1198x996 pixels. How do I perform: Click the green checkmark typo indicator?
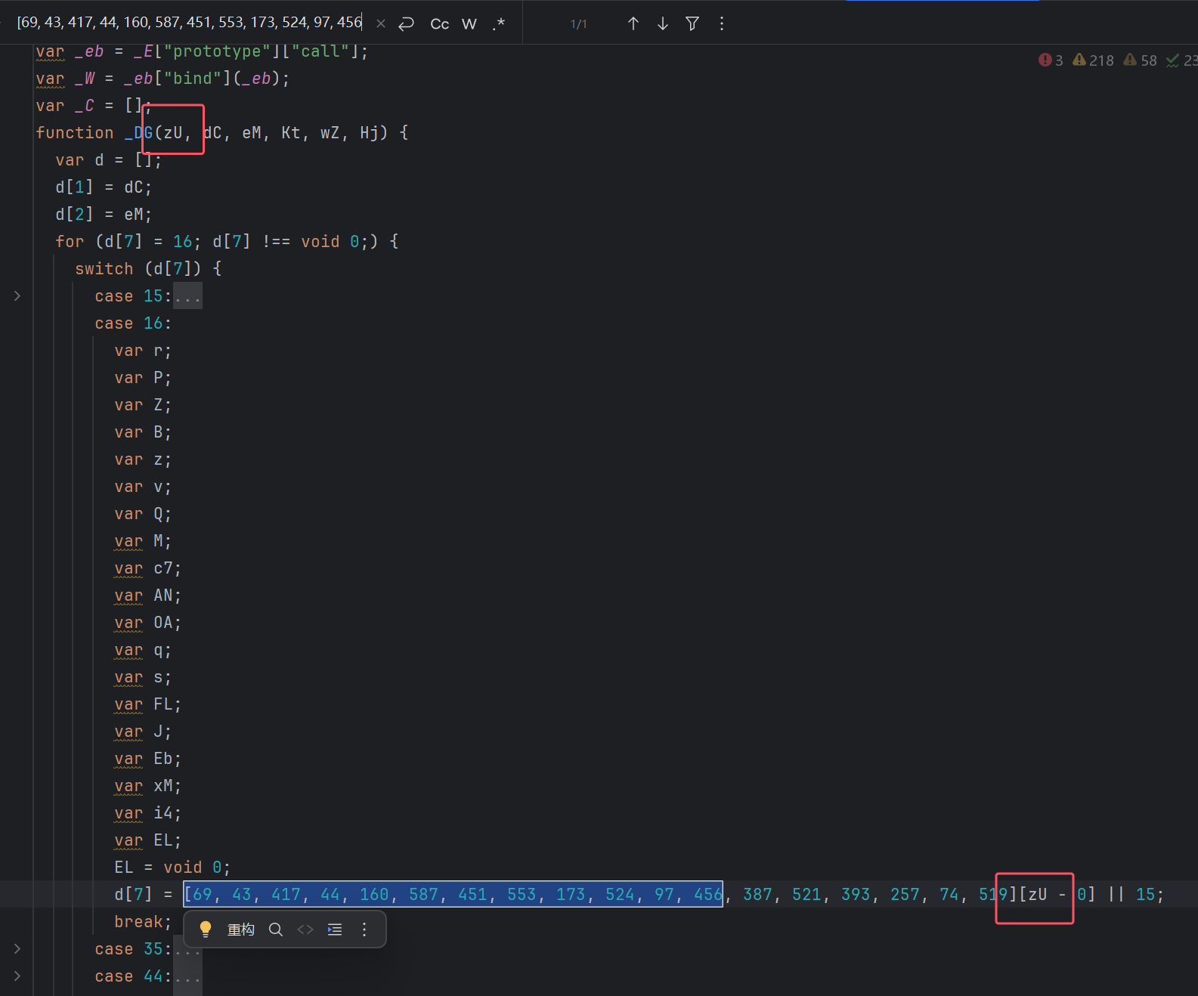[x=1181, y=60]
